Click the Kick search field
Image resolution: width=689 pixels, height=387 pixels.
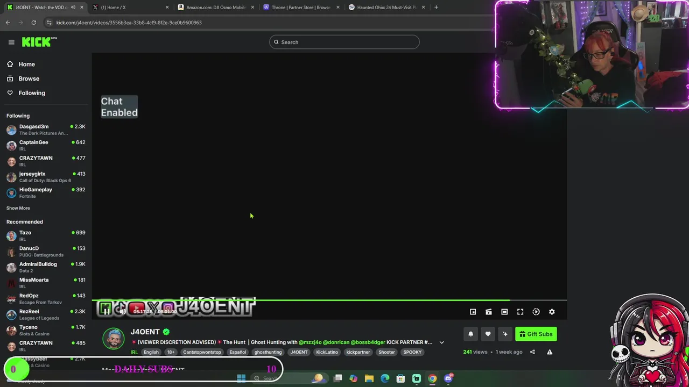click(344, 42)
